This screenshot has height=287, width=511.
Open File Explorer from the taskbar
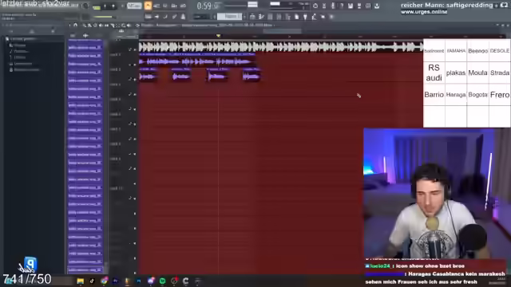(x=80, y=281)
